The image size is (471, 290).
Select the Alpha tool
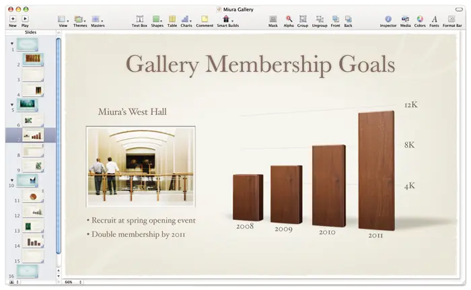click(x=289, y=21)
